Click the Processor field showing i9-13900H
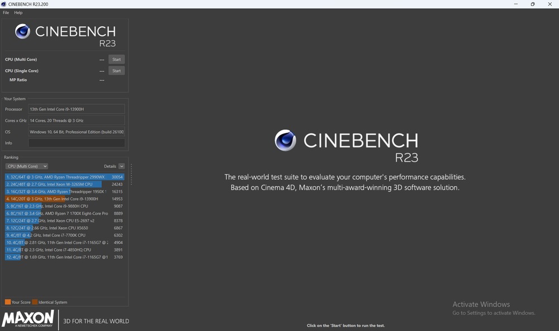The height and width of the screenshot is (331, 559). pyautogui.click(x=77, y=109)
